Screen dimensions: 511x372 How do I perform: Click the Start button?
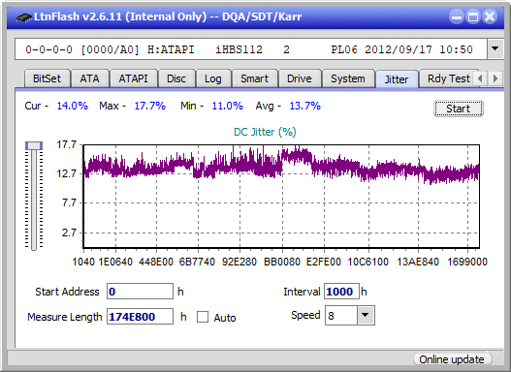pos(459,108)
